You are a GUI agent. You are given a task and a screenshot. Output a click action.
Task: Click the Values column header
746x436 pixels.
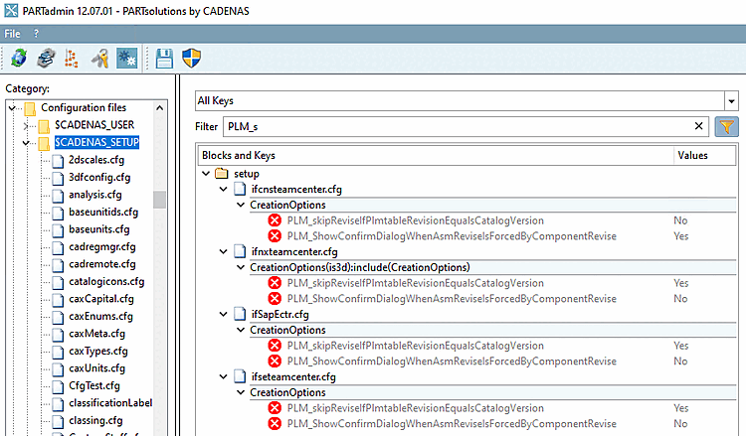point(704,155)
